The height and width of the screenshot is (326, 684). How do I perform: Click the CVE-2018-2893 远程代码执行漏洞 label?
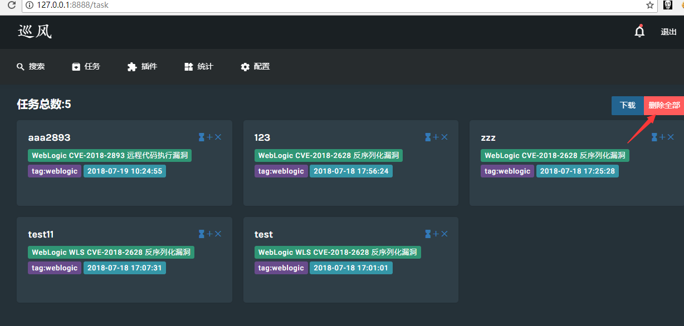[110, 155]
